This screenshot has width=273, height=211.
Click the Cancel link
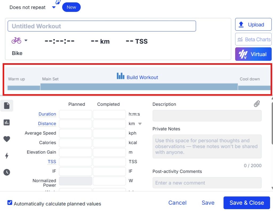(177, 203)
